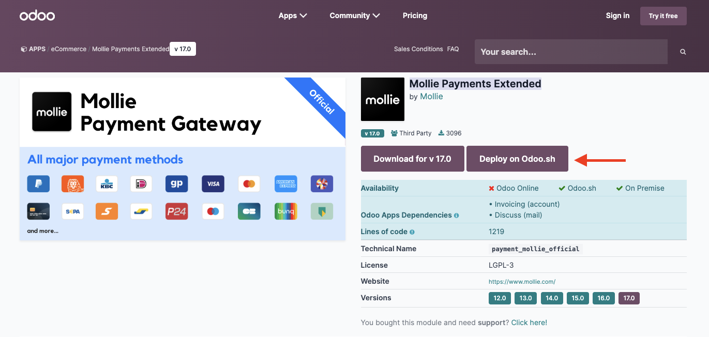Click the highlighted Mollie Payments Extended title

[x=475, y=84]
